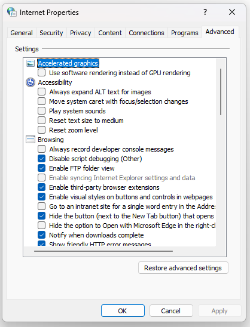Confirm with the OK button
This screenshot has width=250, height=327.
click(x=123, y=311)
